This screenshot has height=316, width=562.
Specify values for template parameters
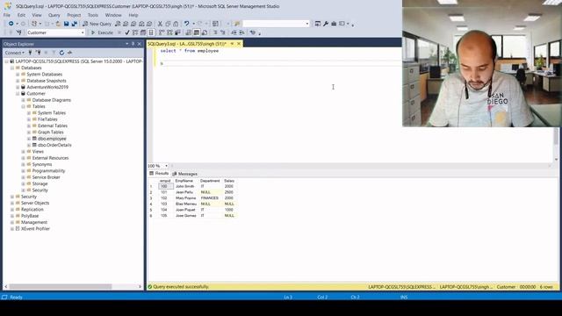(x=253, y=32)
